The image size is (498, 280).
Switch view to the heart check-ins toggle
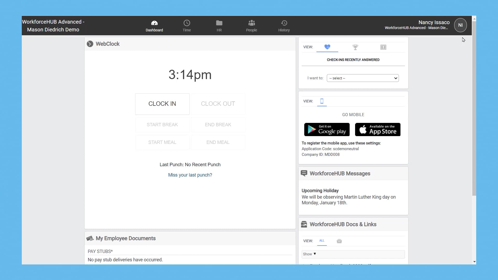(327, 47)
